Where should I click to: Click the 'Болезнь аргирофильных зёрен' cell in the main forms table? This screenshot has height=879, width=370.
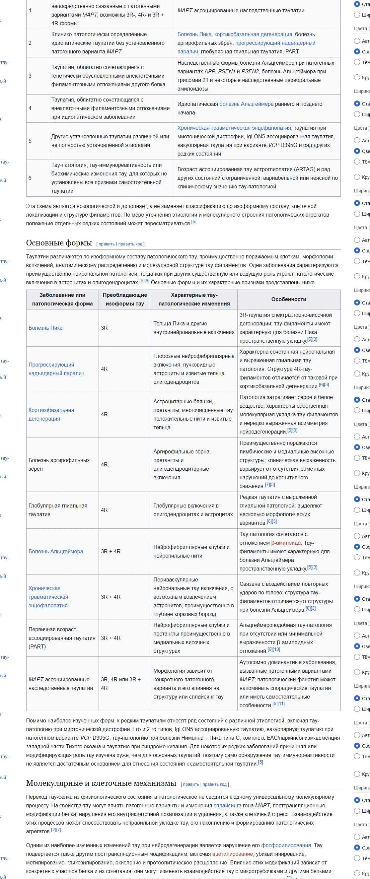[62, 465]
